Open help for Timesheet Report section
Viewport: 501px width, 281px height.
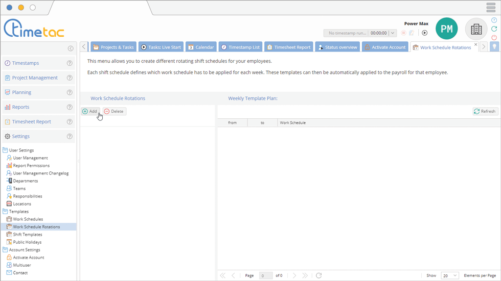click(x=70, y=122)
